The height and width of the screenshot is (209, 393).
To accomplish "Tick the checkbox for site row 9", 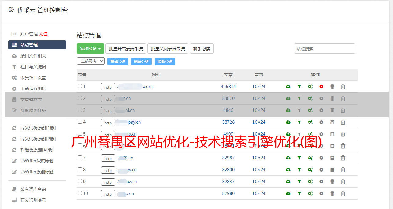I will [x=80, y=181].
